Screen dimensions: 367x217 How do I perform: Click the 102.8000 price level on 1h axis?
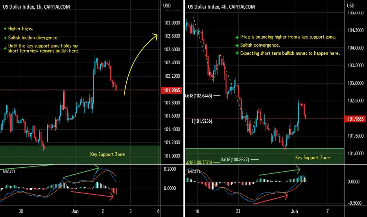coord(172,36)
